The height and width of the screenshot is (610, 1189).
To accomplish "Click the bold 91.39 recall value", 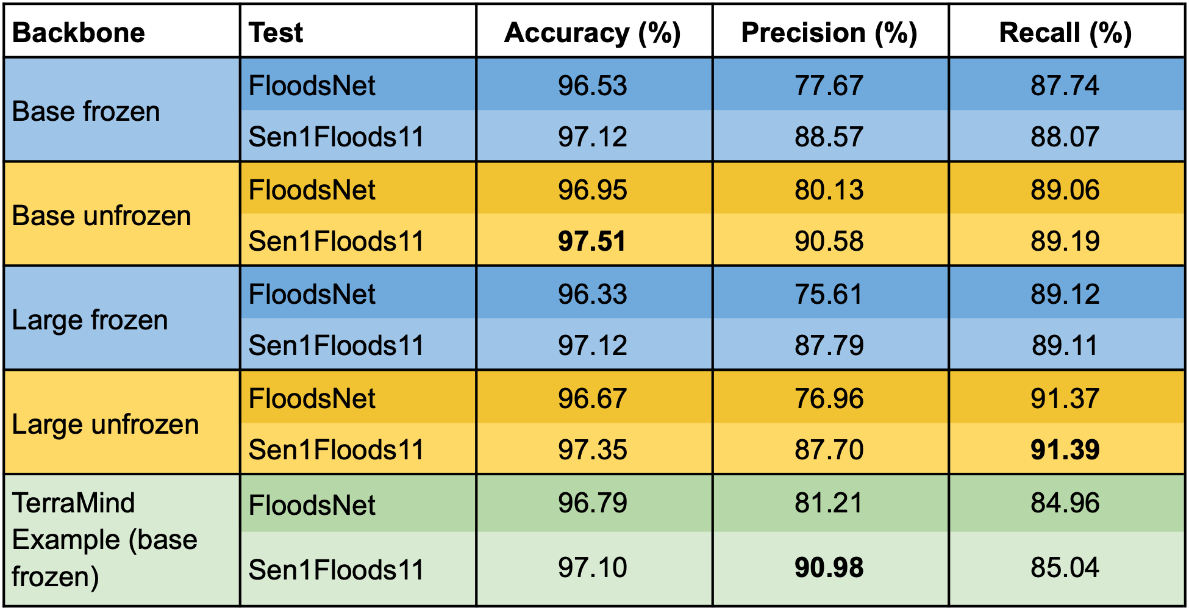I will click(x=1065, y=450).
